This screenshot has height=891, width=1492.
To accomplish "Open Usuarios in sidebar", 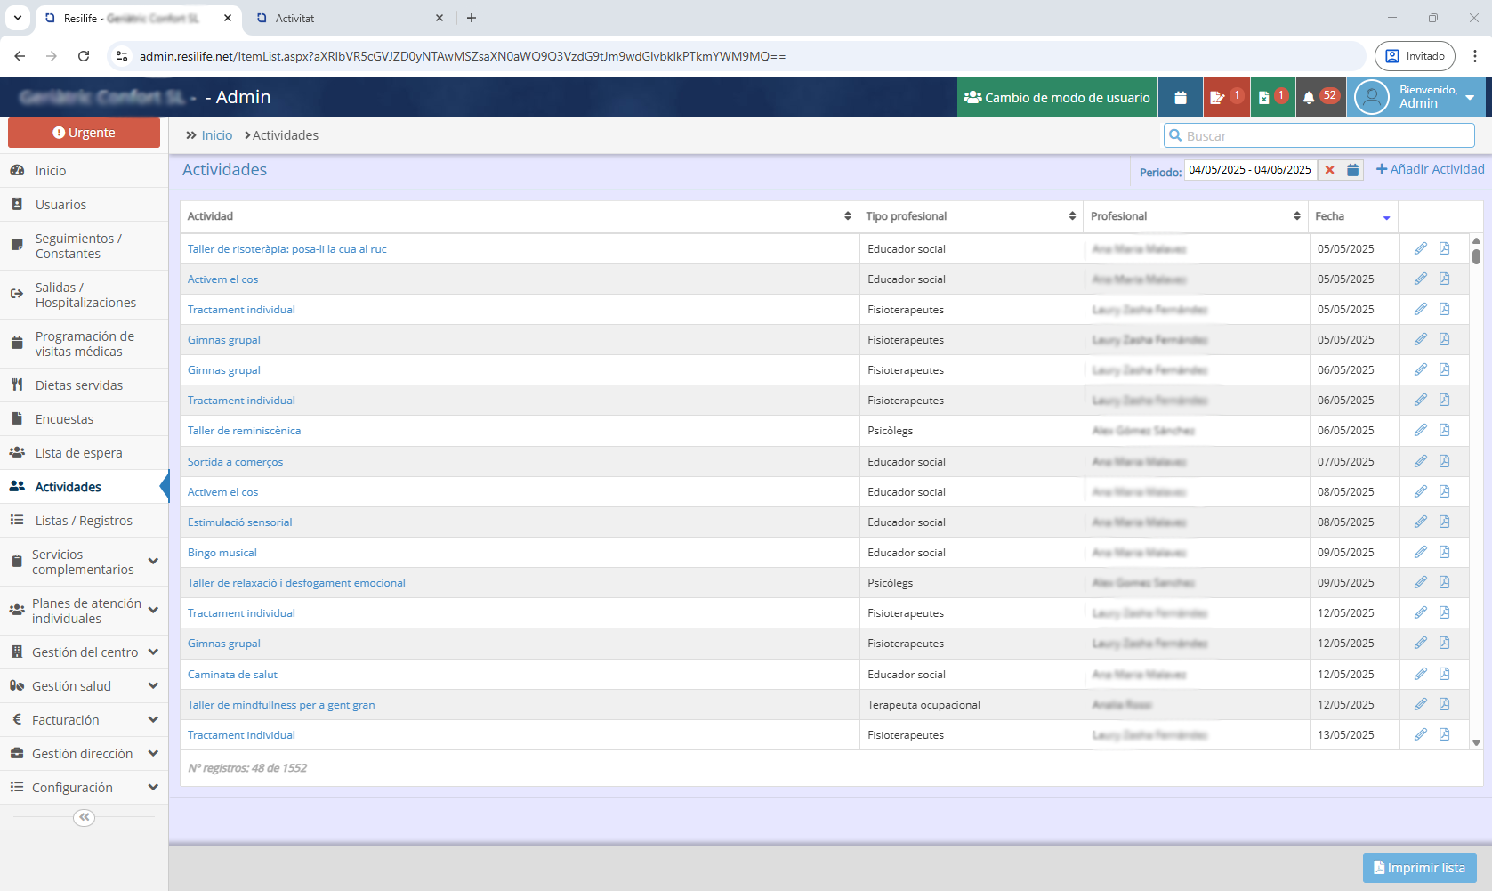I will (85, 205).
